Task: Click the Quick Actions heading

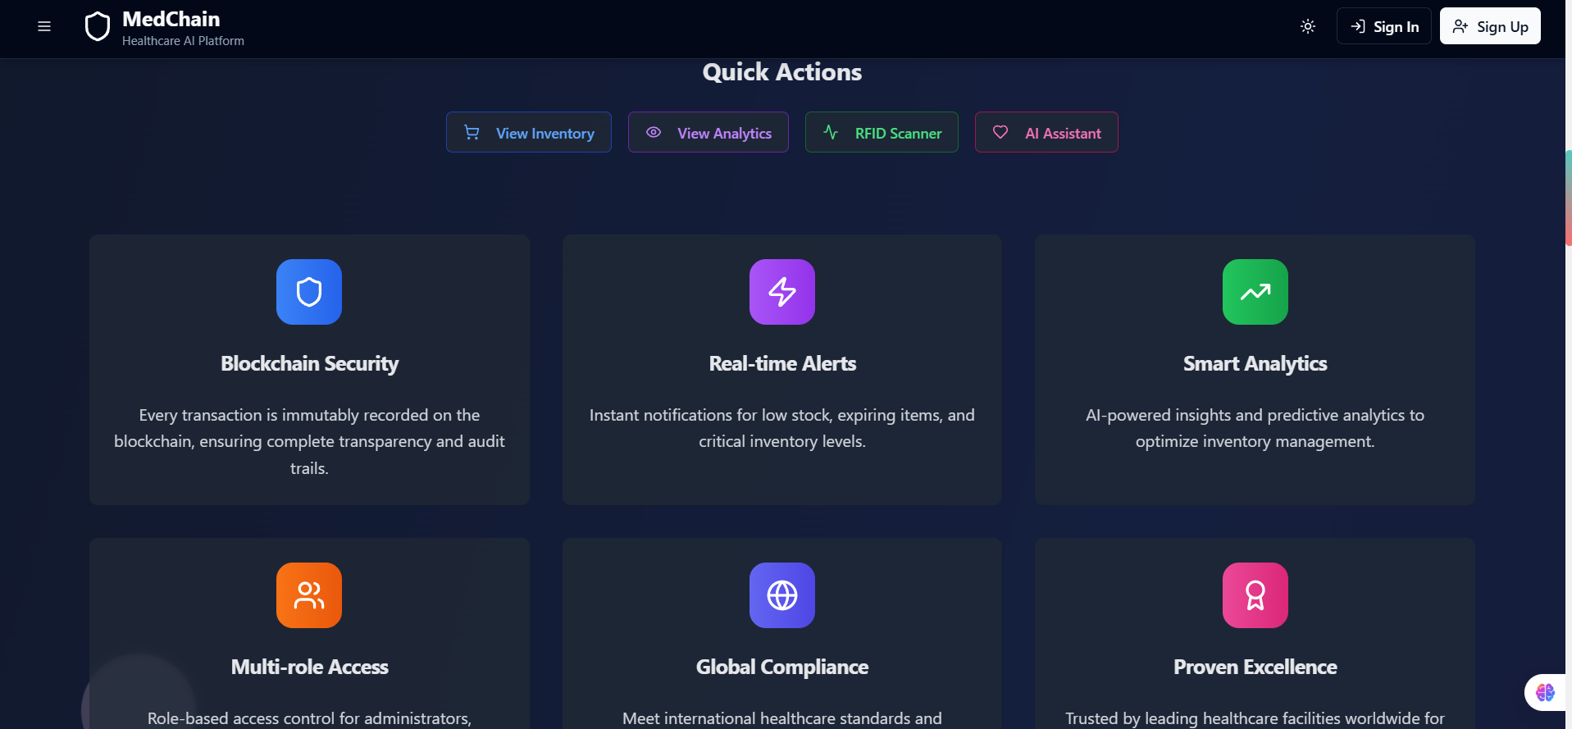Action: coord(782,72)
